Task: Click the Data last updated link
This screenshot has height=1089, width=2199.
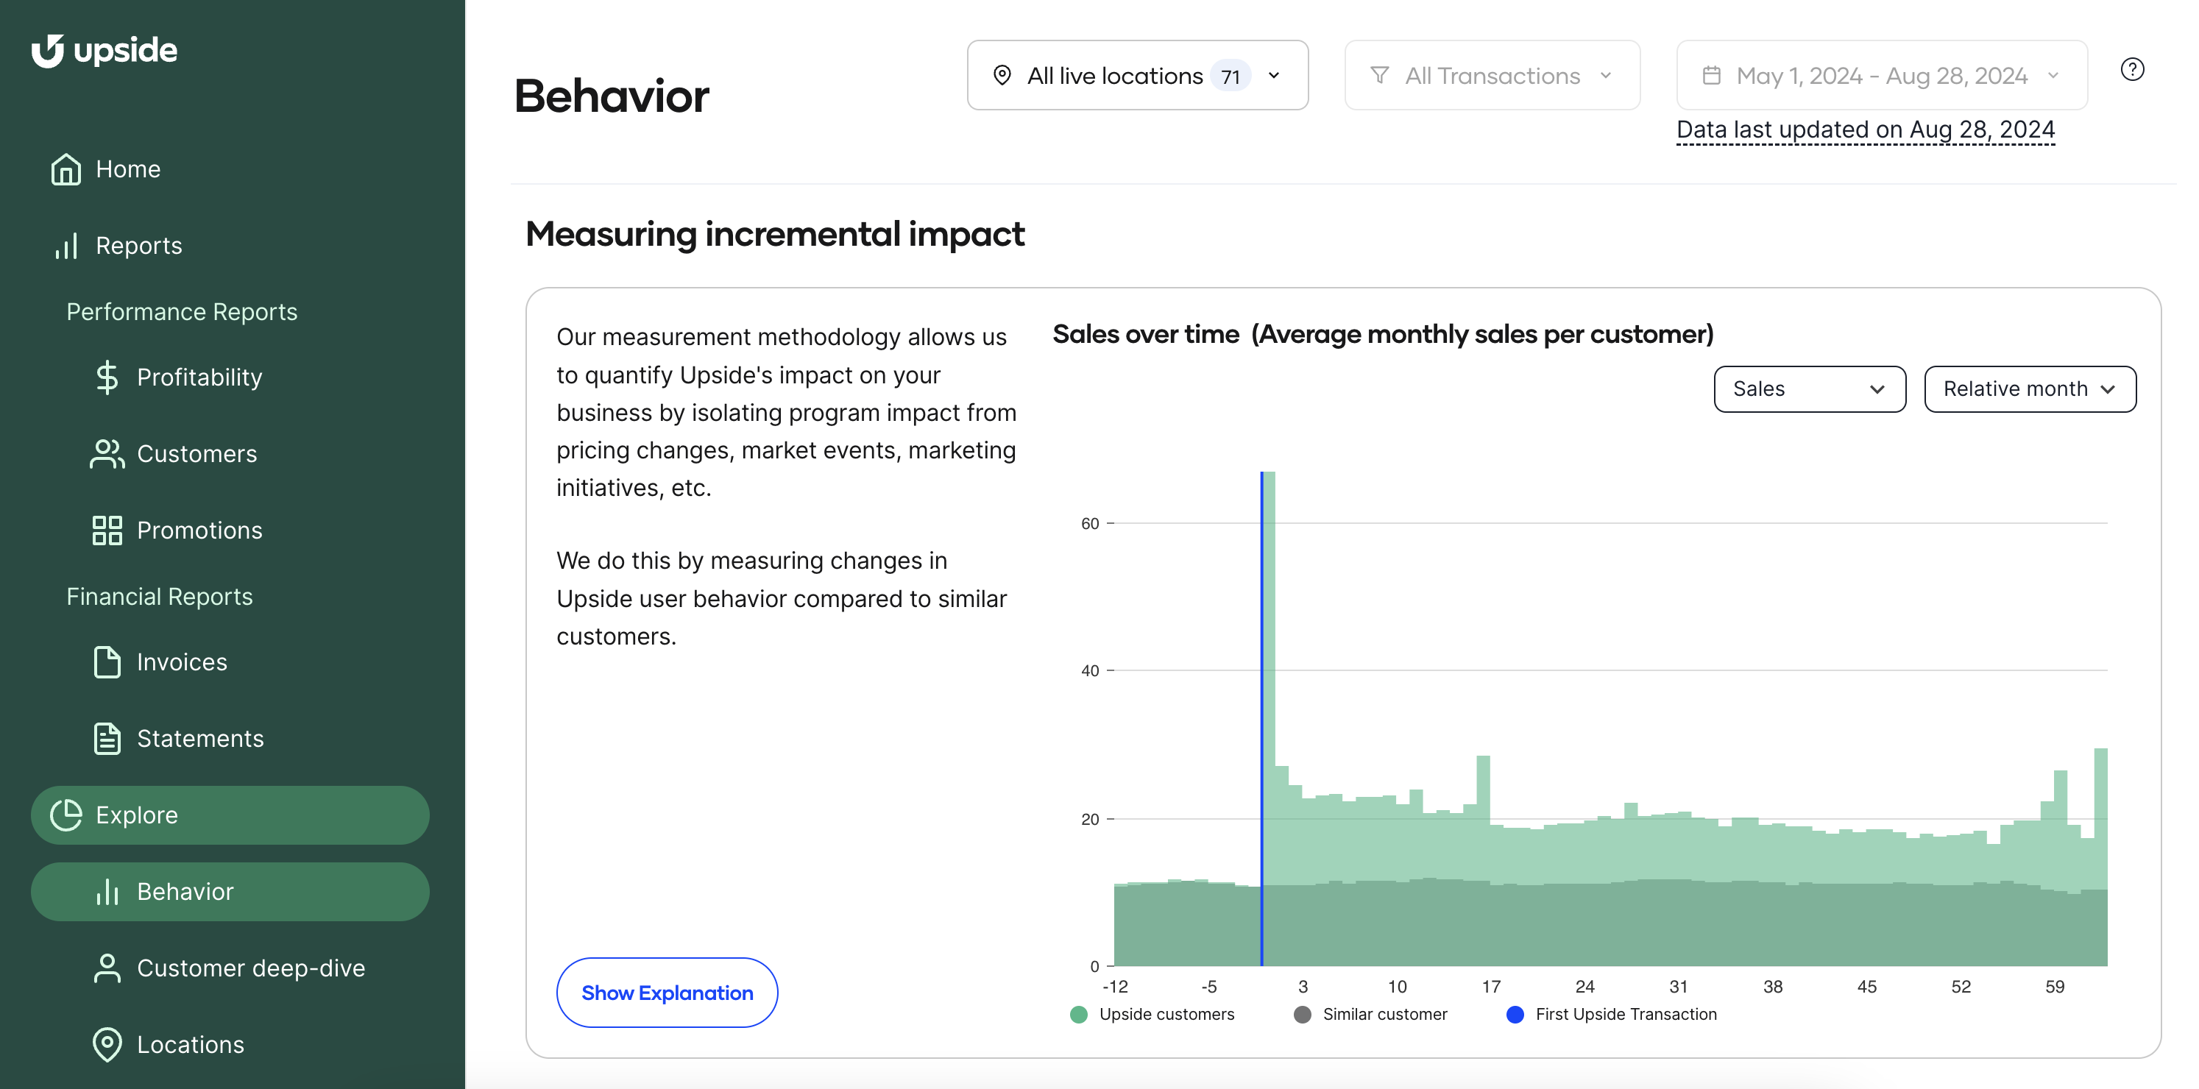Action: point(1865,130)
